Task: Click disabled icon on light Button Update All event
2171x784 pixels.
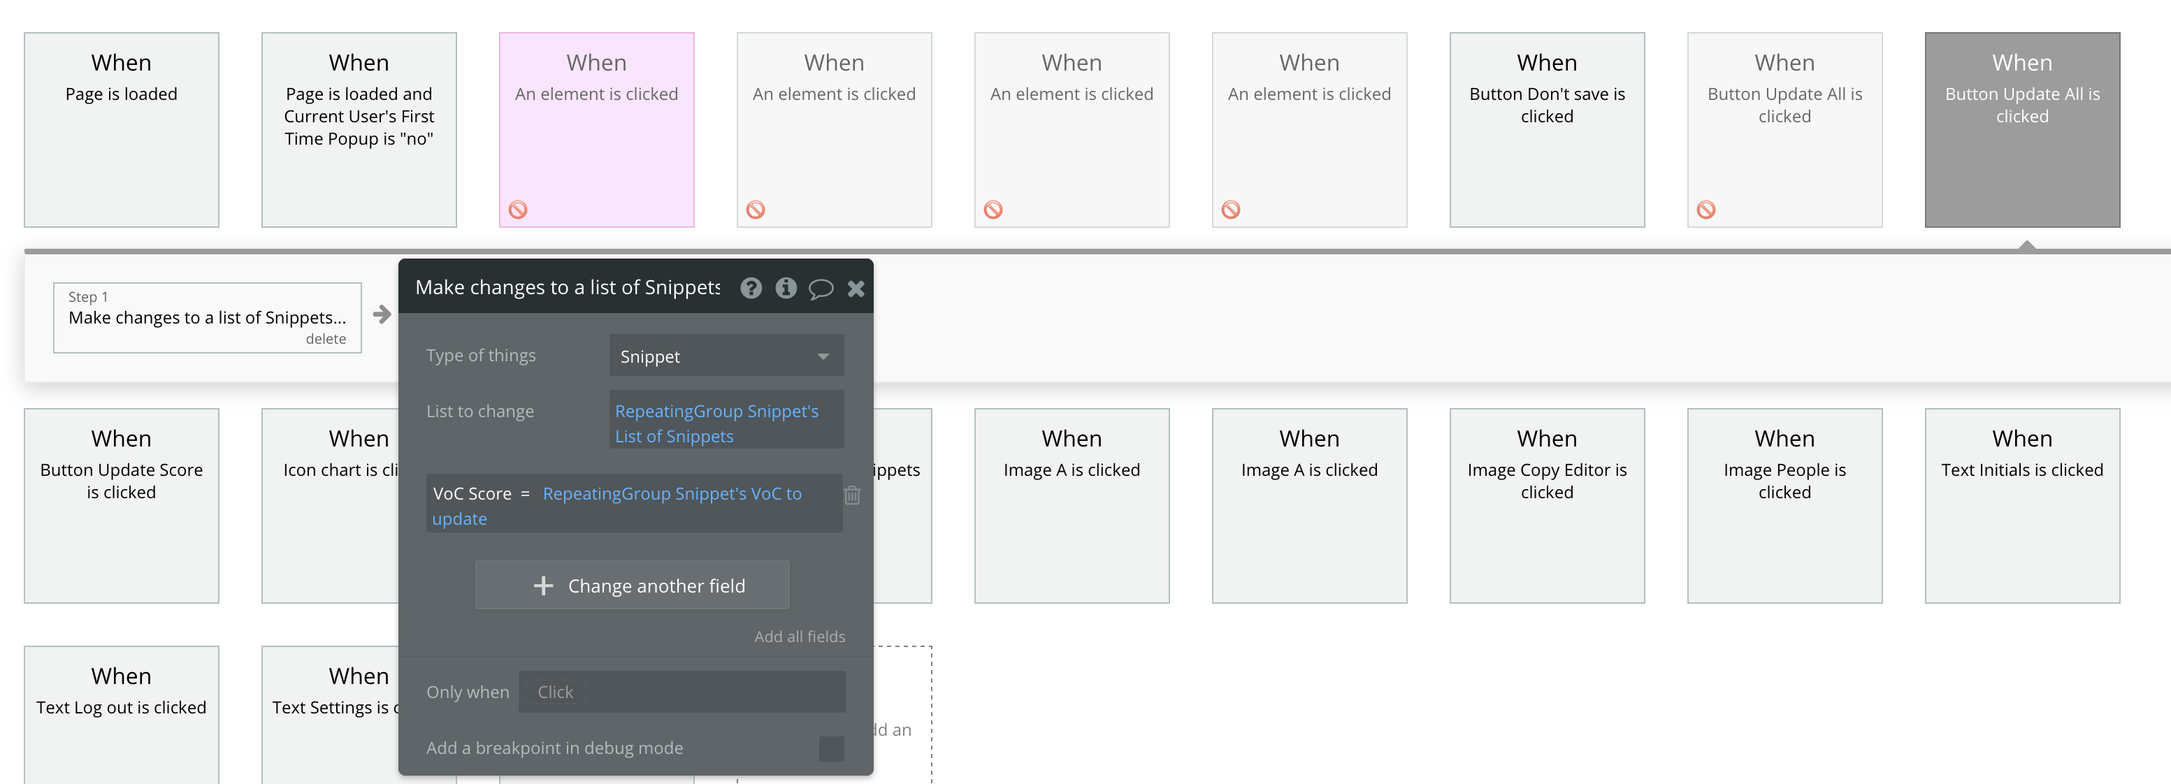Action: pyautogui.click(x=1705, y=210)
